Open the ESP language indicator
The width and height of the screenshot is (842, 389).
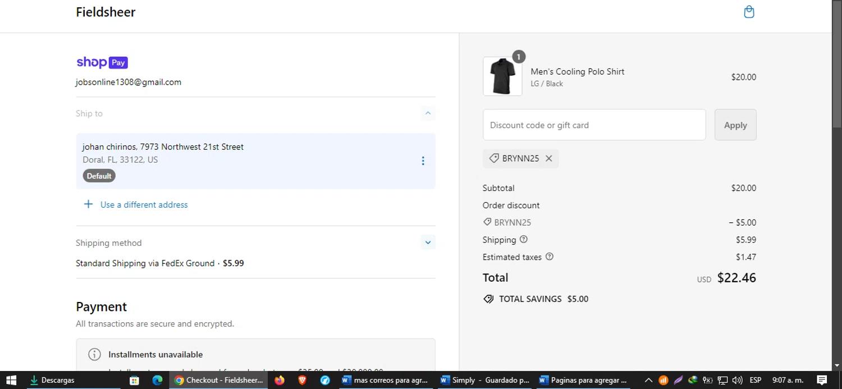(756, 380)
